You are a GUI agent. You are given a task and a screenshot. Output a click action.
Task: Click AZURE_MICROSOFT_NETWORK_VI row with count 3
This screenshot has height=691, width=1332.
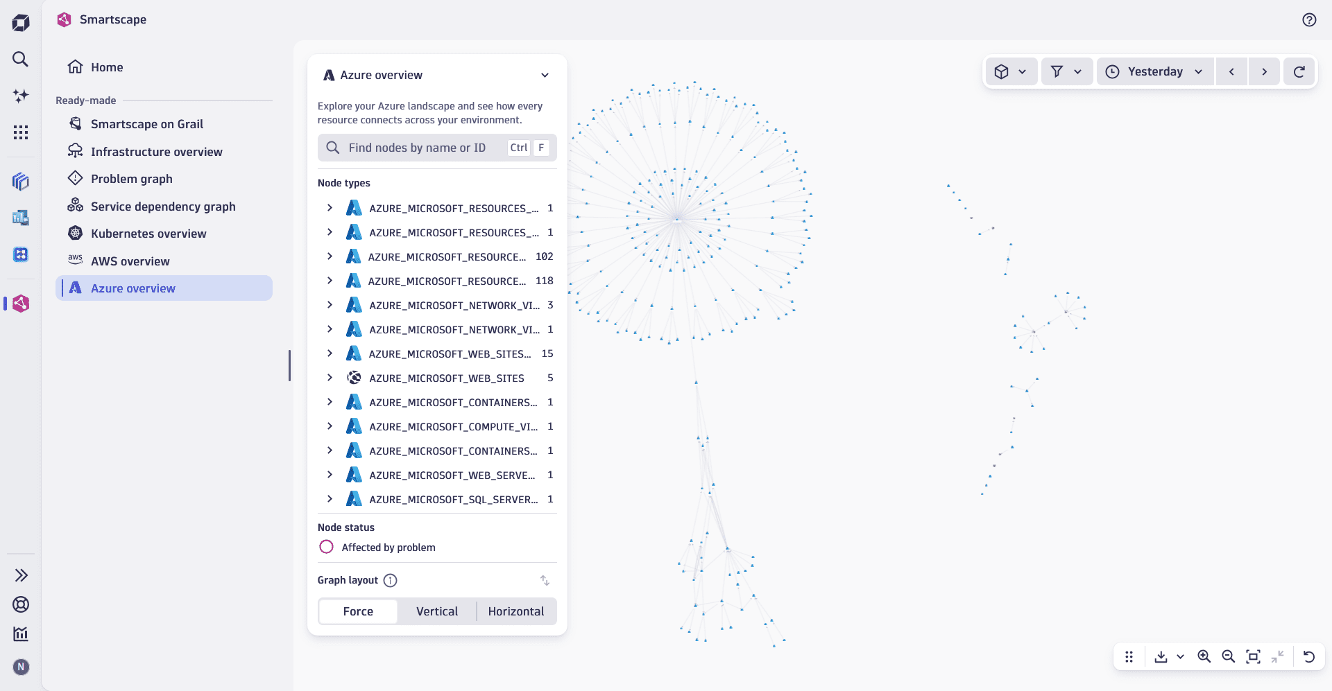(x=437, y=305)
